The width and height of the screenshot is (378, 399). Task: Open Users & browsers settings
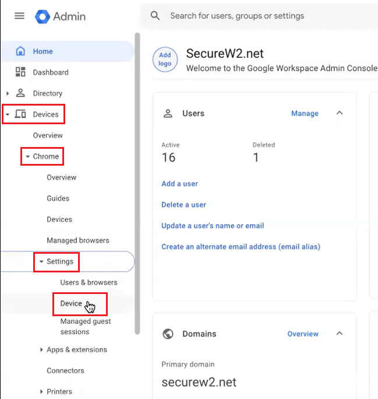(89, 282)
